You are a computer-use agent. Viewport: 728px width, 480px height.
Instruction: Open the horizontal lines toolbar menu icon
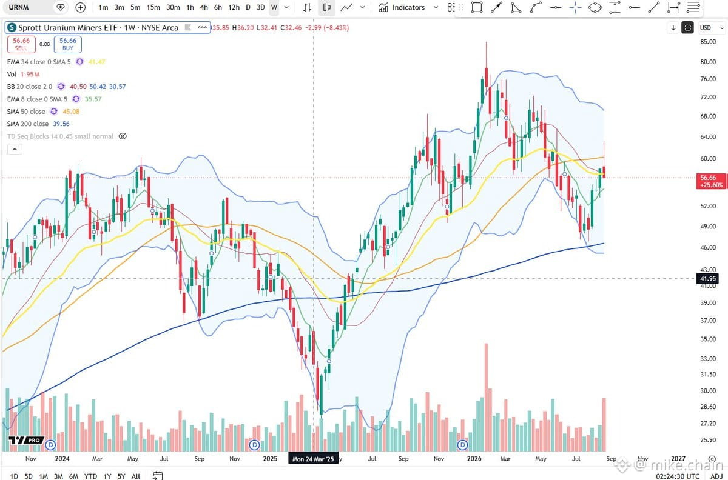(x=692, y=8)
